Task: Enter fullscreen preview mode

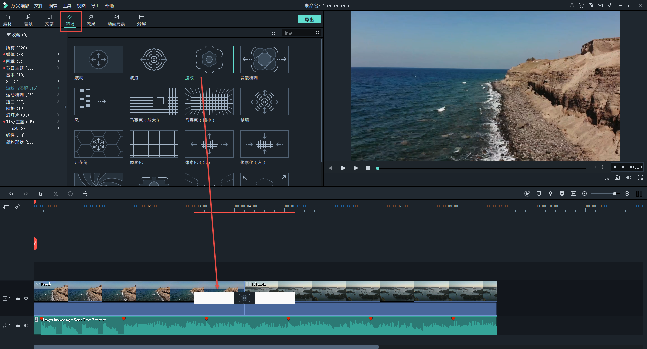Action: tap(640, 178)
